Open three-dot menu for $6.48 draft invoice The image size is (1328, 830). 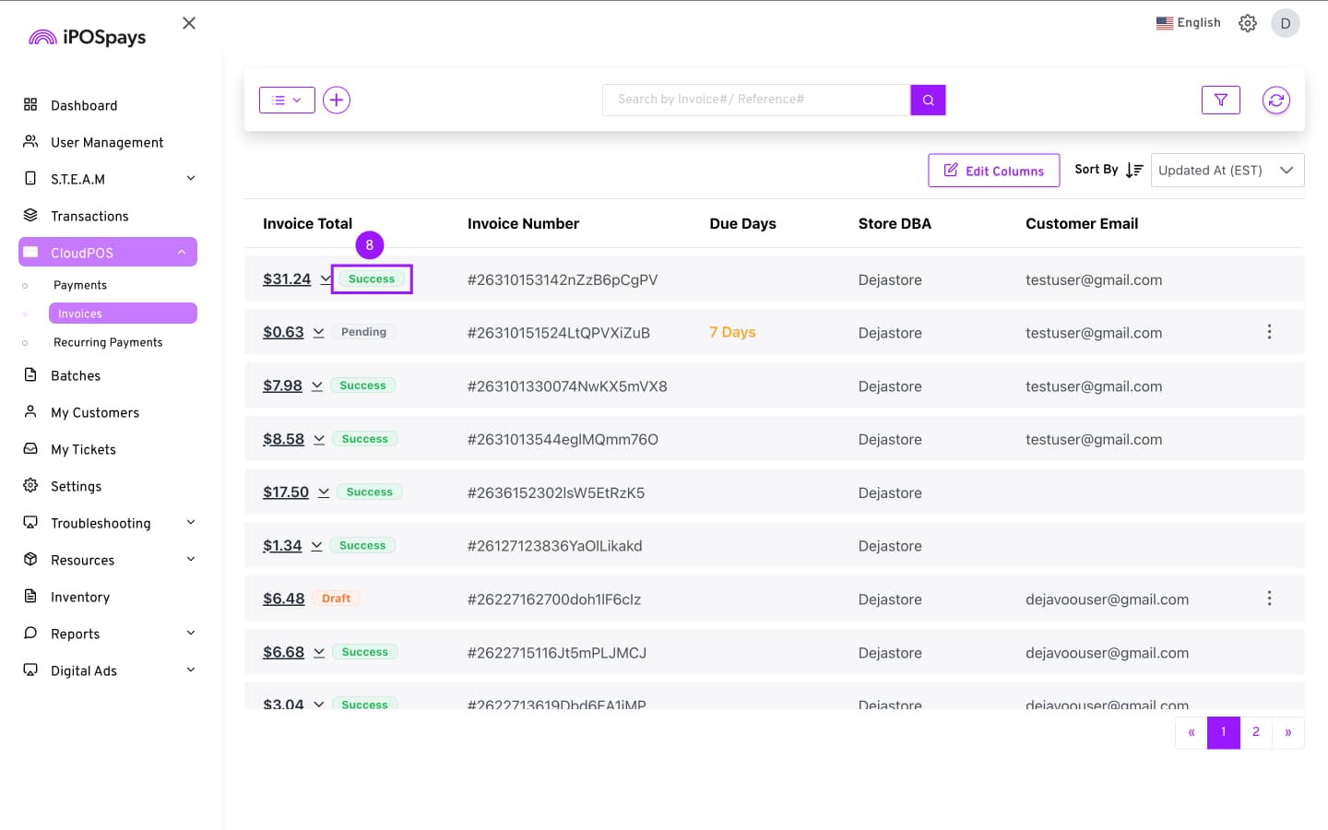tap(1269, 599)
